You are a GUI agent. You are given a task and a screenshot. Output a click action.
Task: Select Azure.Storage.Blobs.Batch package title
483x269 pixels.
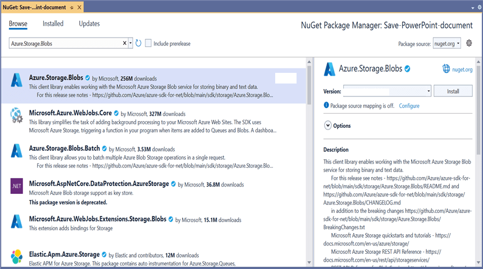pos(65,148)
